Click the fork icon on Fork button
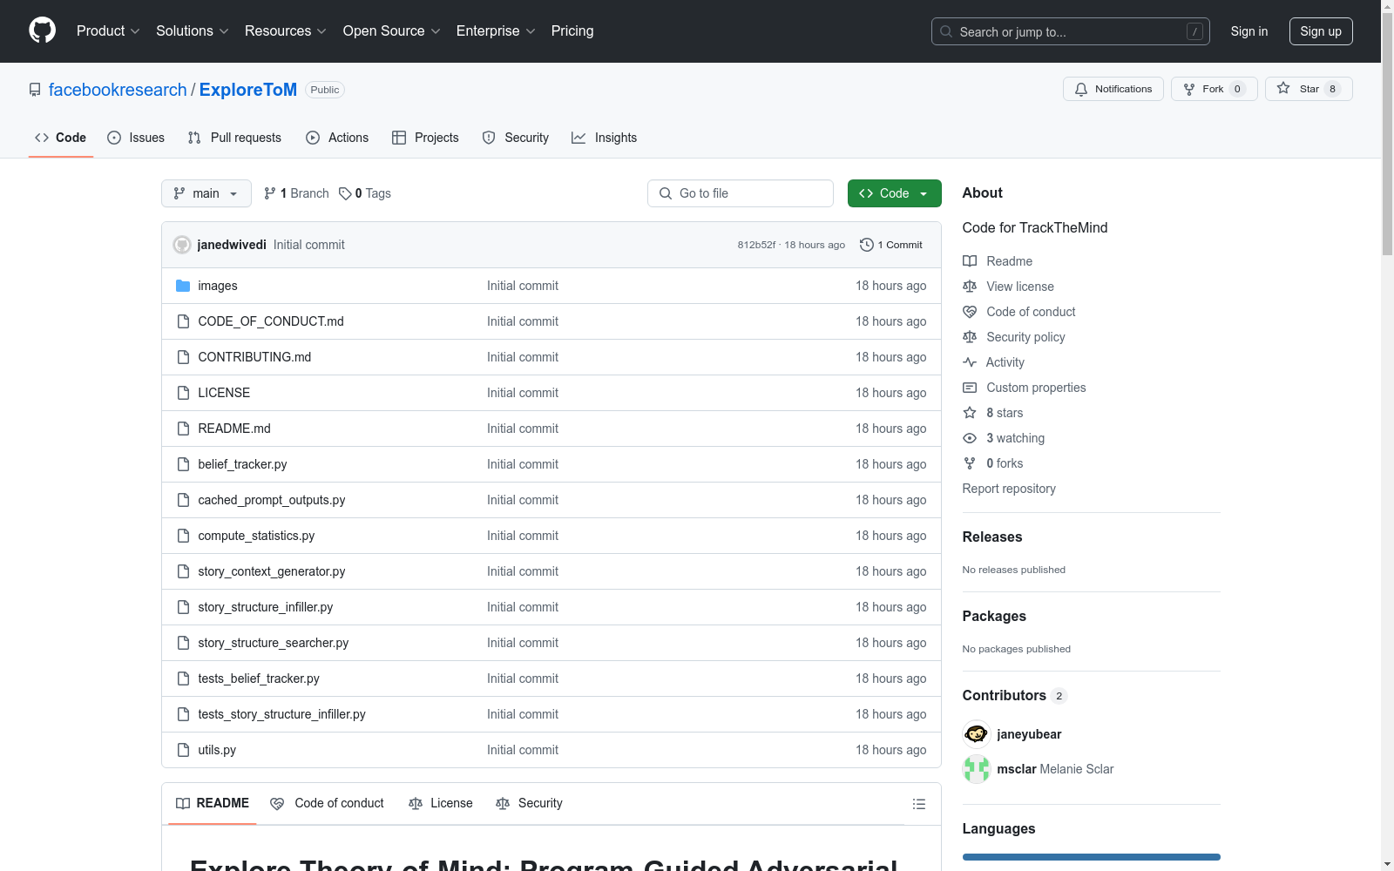 pyautogui.click(x=1189, y=89)
